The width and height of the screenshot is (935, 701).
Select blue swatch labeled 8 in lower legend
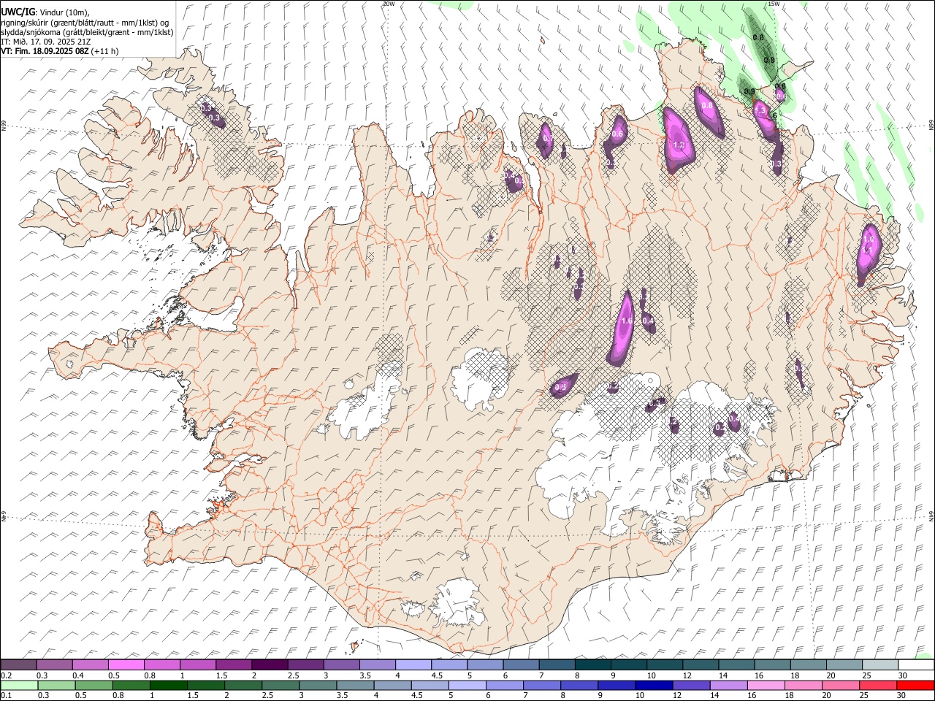[579, 686]
